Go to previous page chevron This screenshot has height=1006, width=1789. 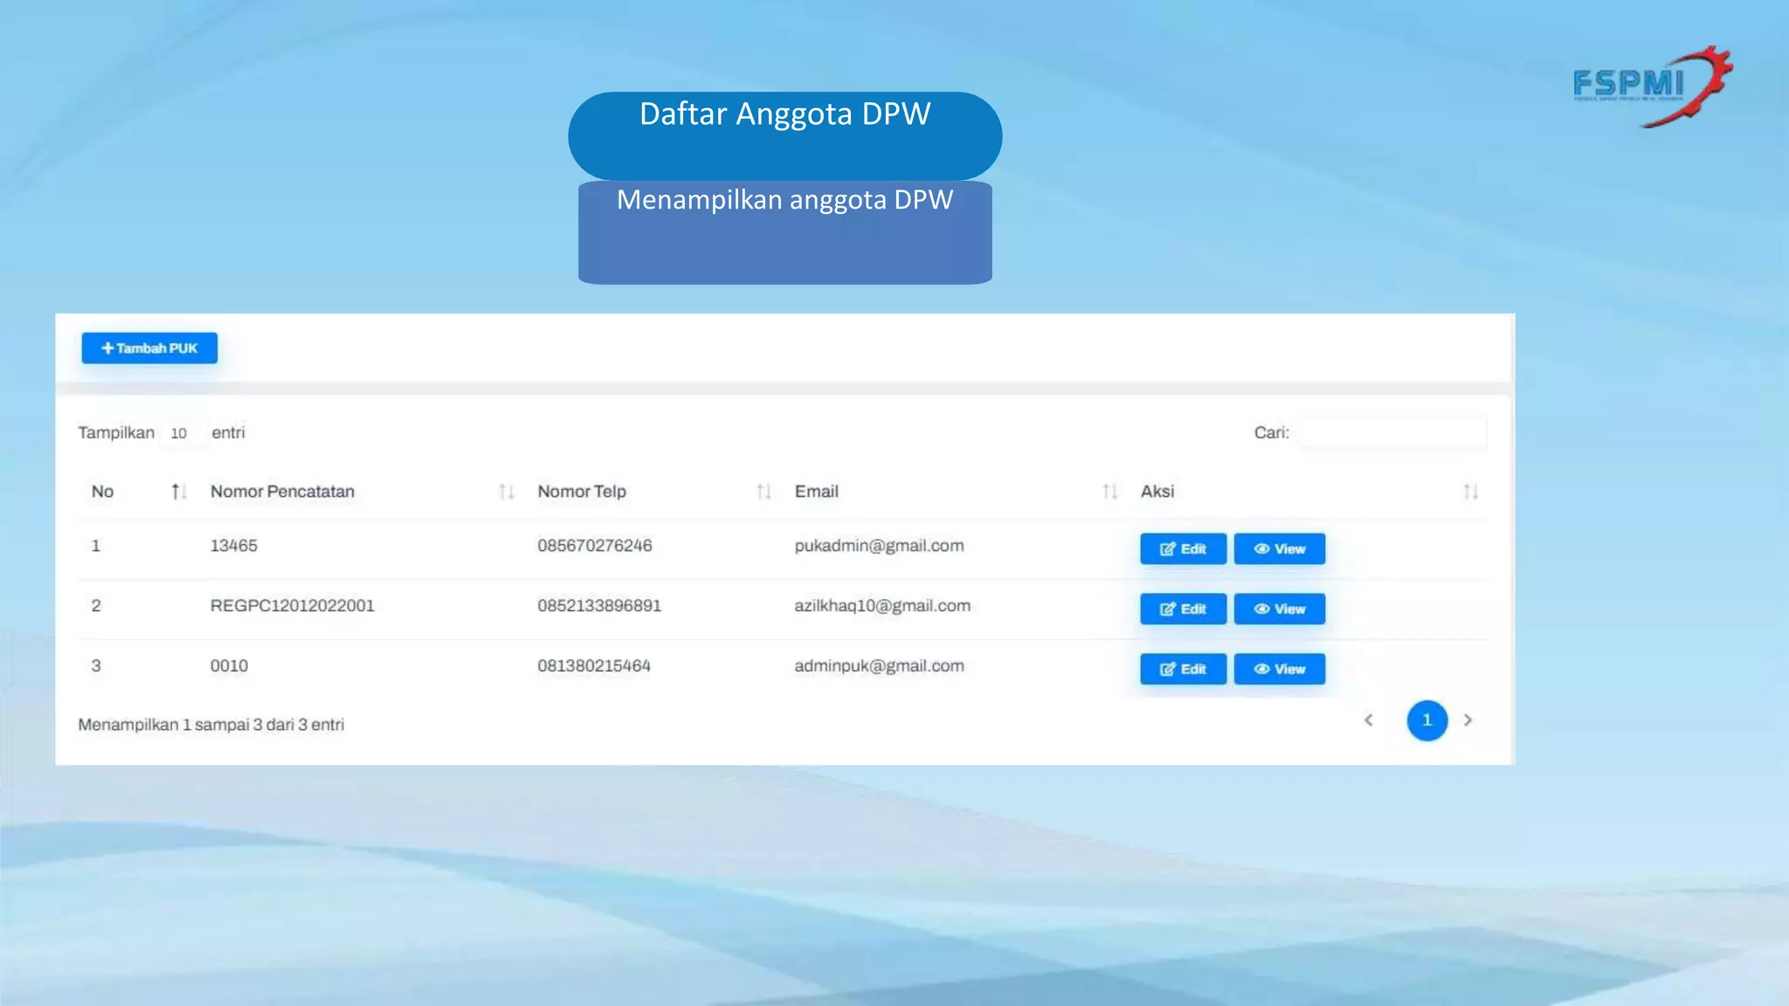[x=1369, y=720]
